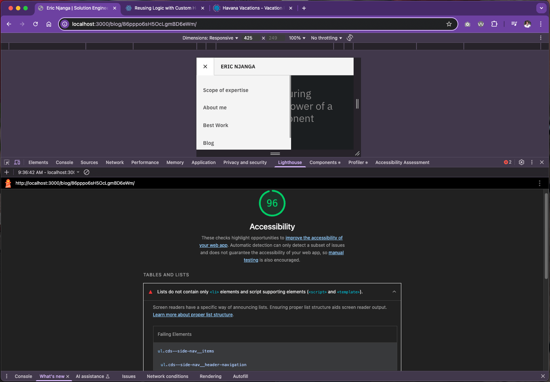Clear Lighthouse reports using the block icon

tap(87, 172)
